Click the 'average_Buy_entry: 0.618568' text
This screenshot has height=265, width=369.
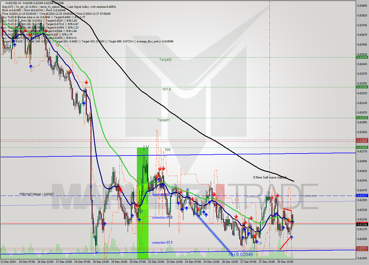(155, 41)
